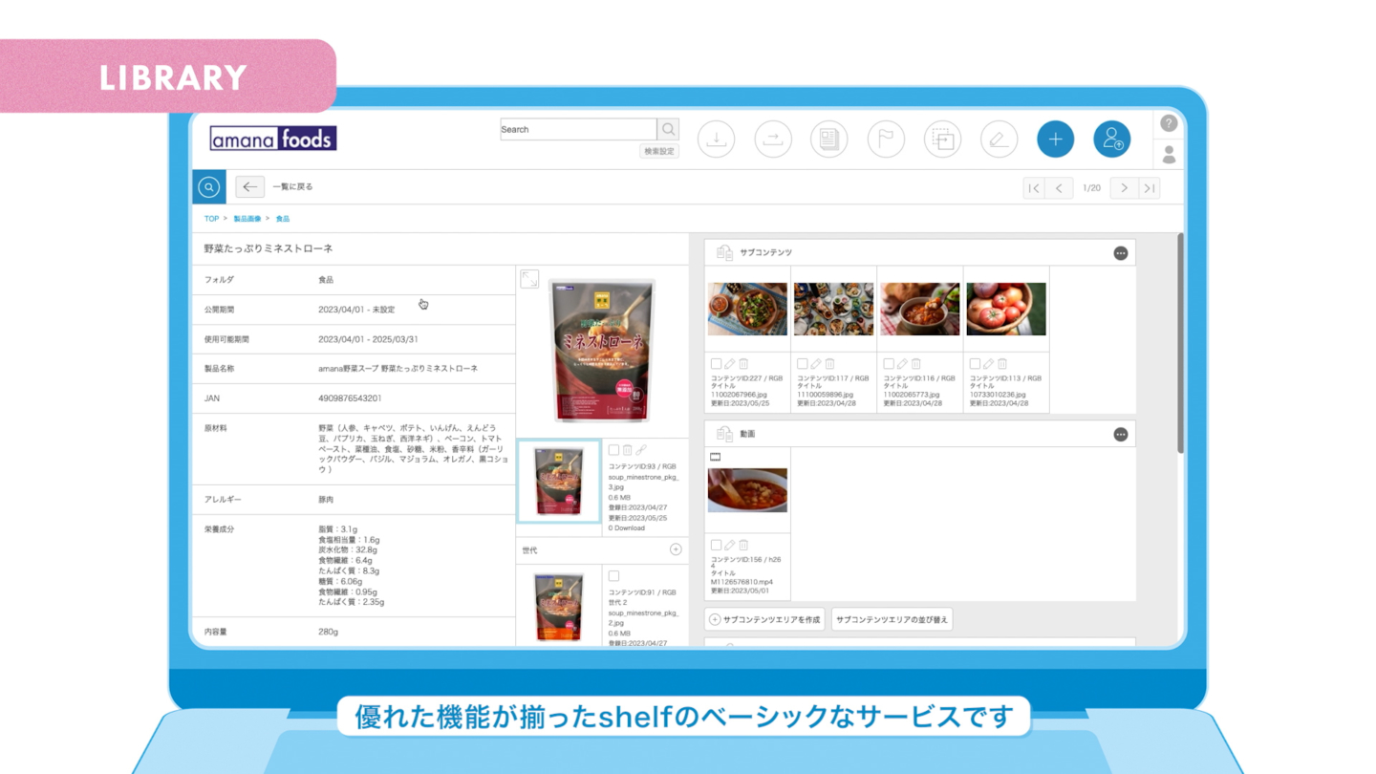The image size is (1376, 774).
Task: Open the 動画 section more-options menu
Action: (x=1120, y=435)
